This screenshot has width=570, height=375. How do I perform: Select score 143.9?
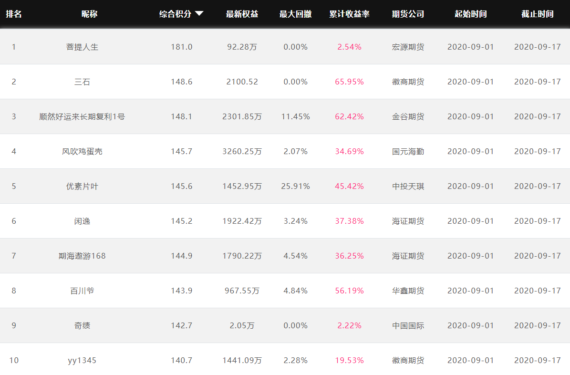tap(181, 291)
